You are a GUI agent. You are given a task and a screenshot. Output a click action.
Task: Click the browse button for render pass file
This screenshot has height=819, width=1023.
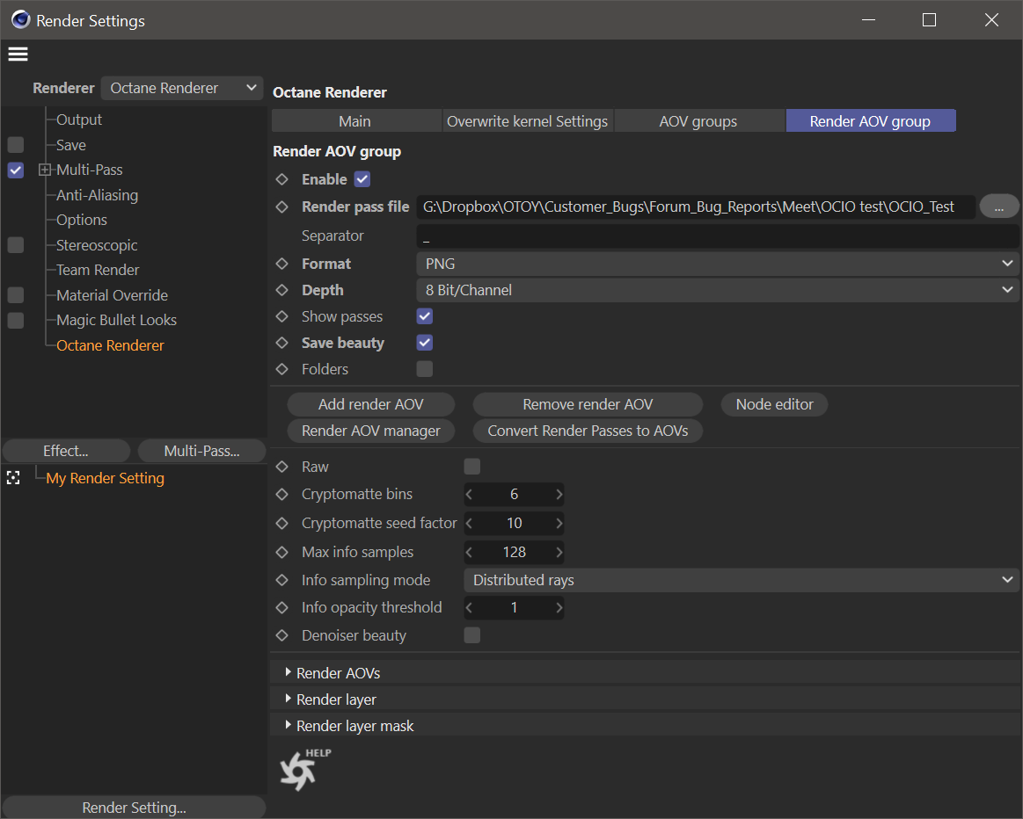coord(999,207)
